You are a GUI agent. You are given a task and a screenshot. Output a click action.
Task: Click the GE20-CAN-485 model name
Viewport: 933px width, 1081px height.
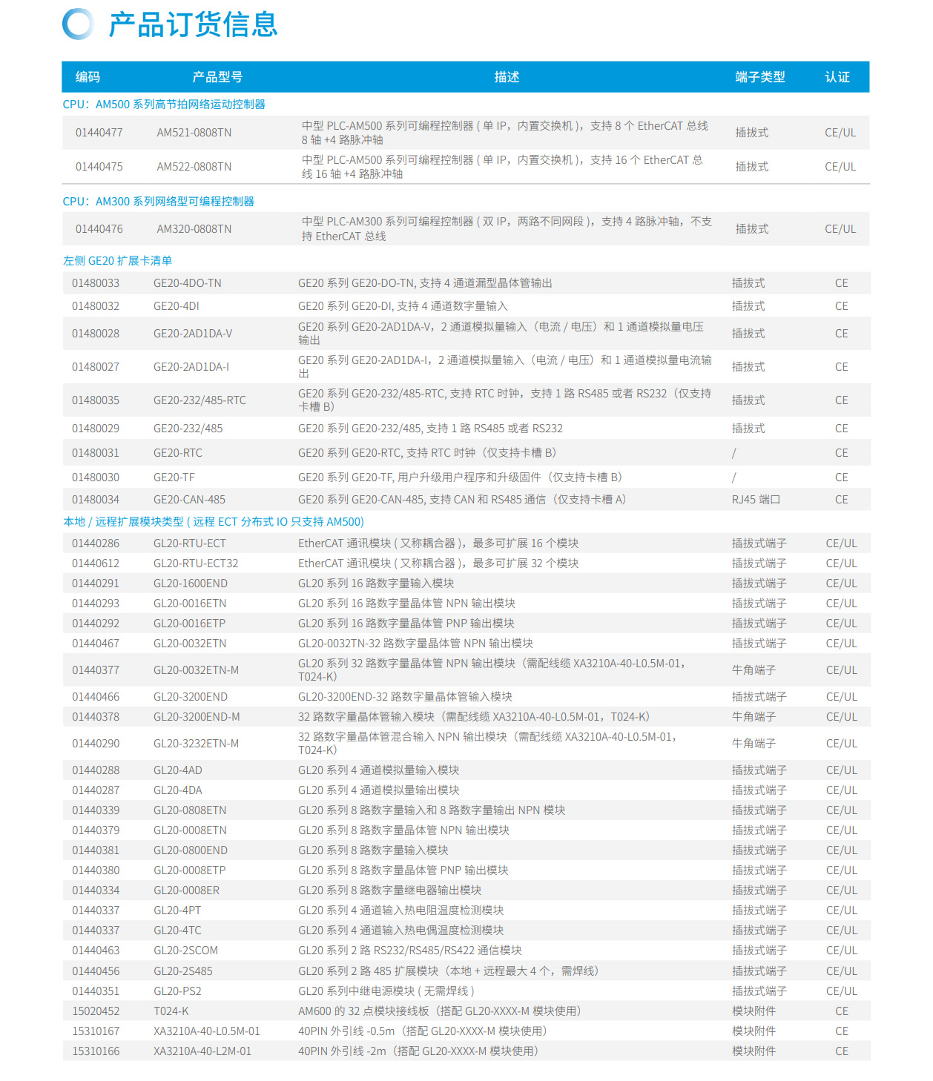pyautogui.click(x=189, y=500)
